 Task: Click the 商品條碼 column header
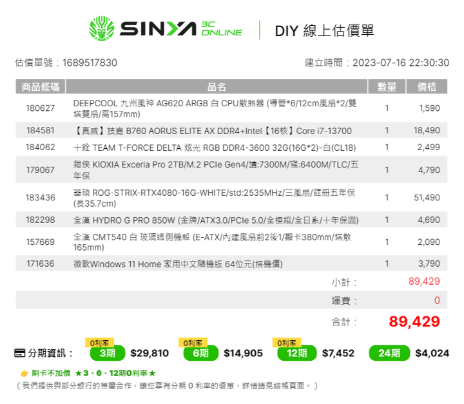40,87
